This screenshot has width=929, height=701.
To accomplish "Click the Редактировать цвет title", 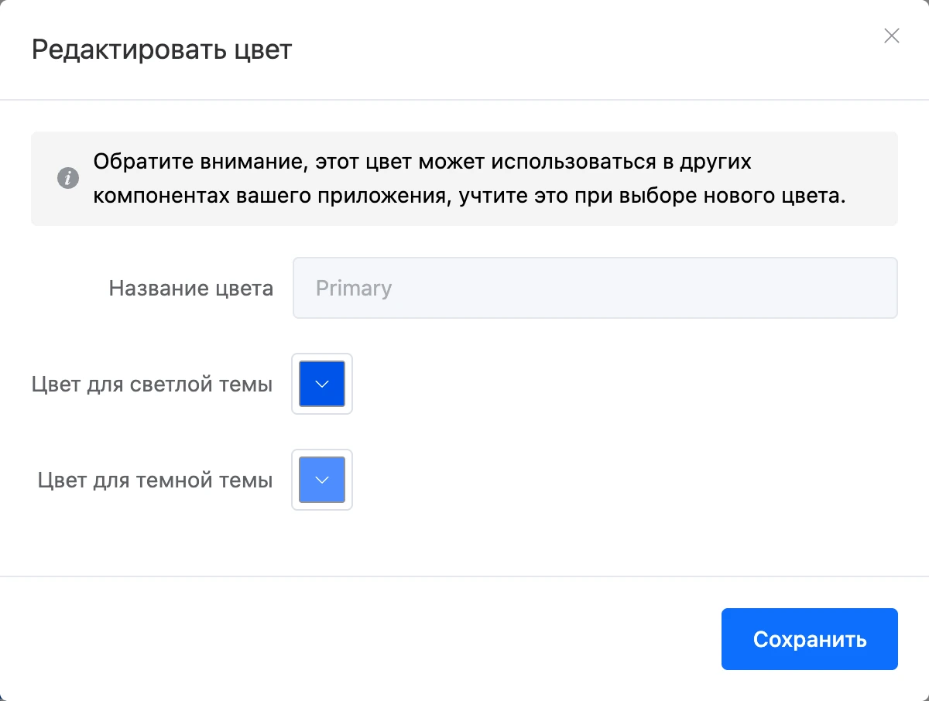I will pyautogui.click(x=162, y=50).
